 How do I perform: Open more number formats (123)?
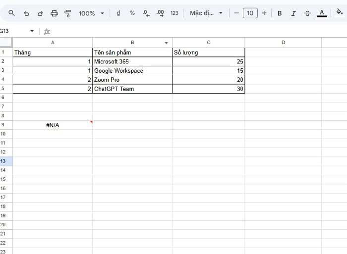[174, 13]
